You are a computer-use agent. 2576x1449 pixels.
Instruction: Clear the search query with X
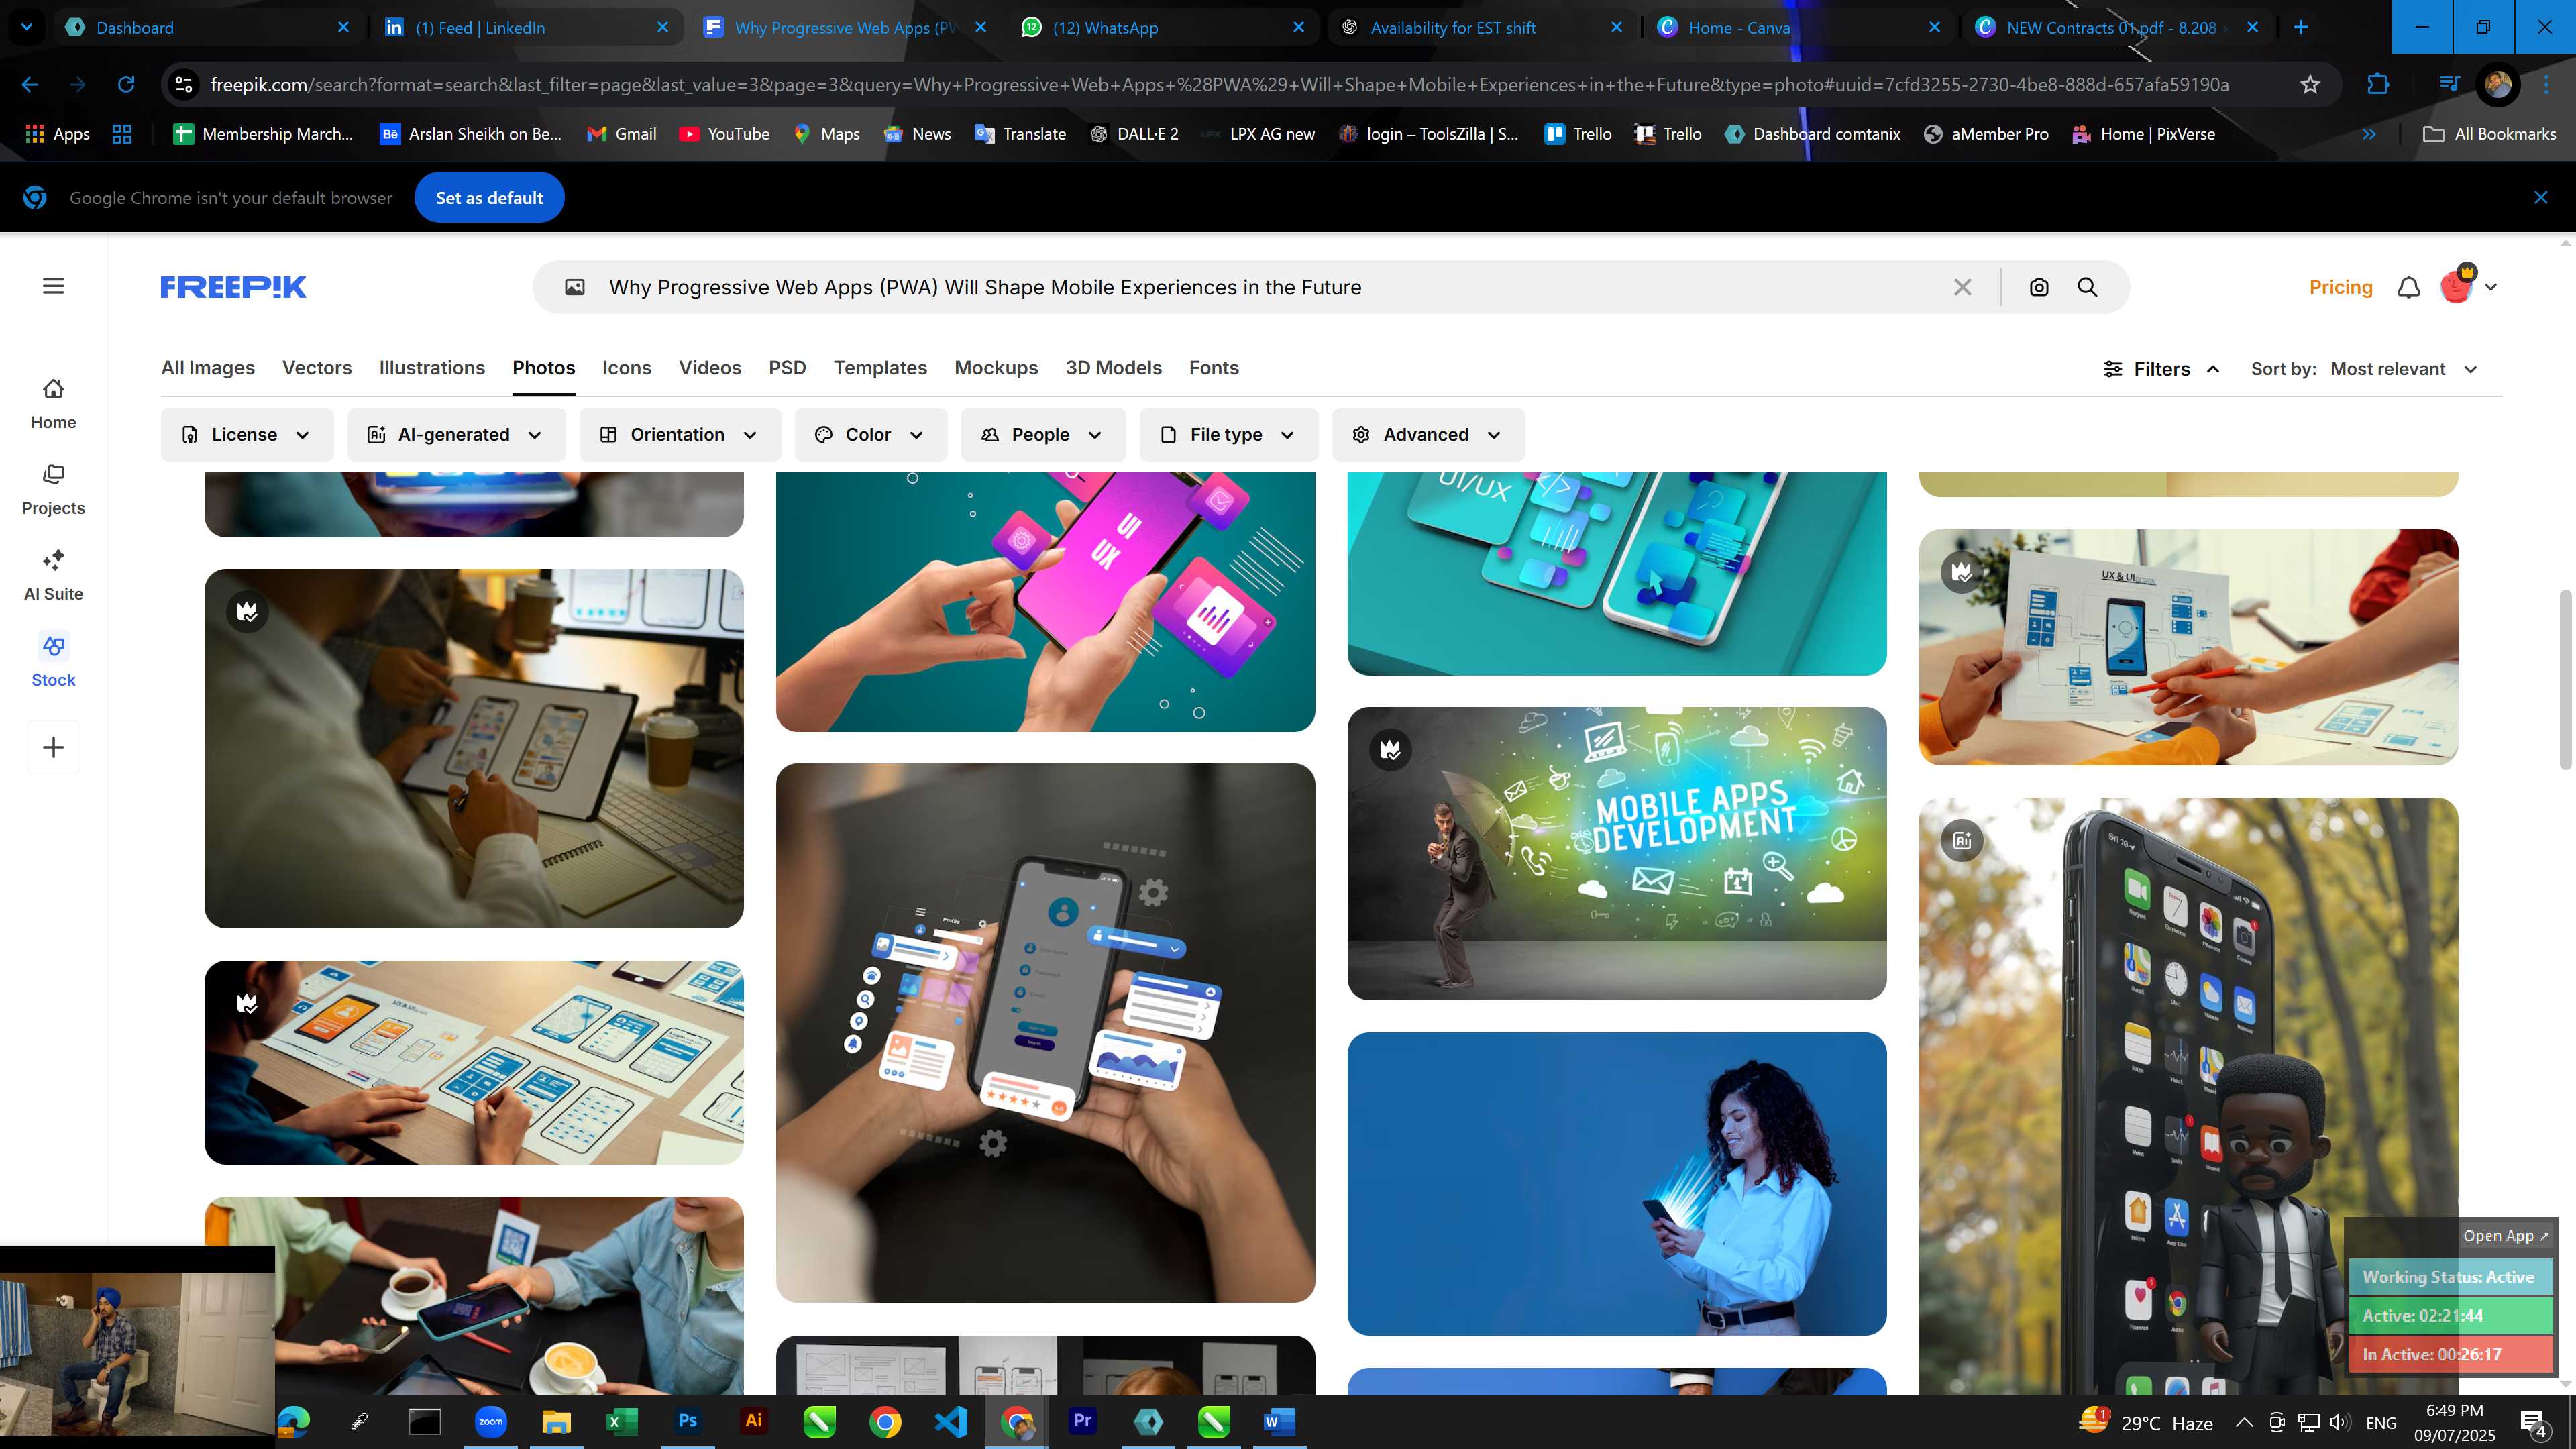click(1963, 288)
